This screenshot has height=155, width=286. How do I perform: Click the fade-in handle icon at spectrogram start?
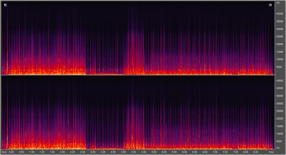(5, 5)
